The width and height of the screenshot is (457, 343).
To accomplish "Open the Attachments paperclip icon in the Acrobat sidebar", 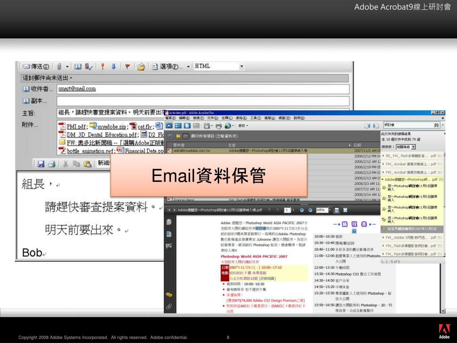I will click(169, 306).
